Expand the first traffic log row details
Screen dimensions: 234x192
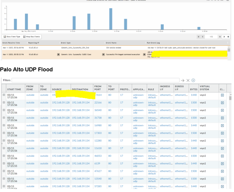(x=4, y=95)
